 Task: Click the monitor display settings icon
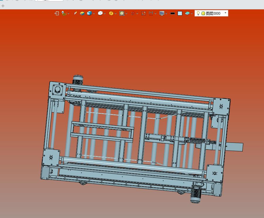(x=162, y=13)
